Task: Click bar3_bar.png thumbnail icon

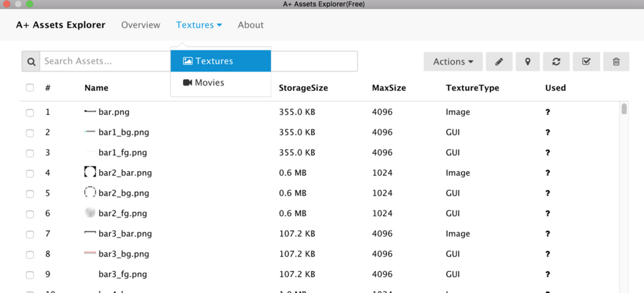Action: point(90,233)
